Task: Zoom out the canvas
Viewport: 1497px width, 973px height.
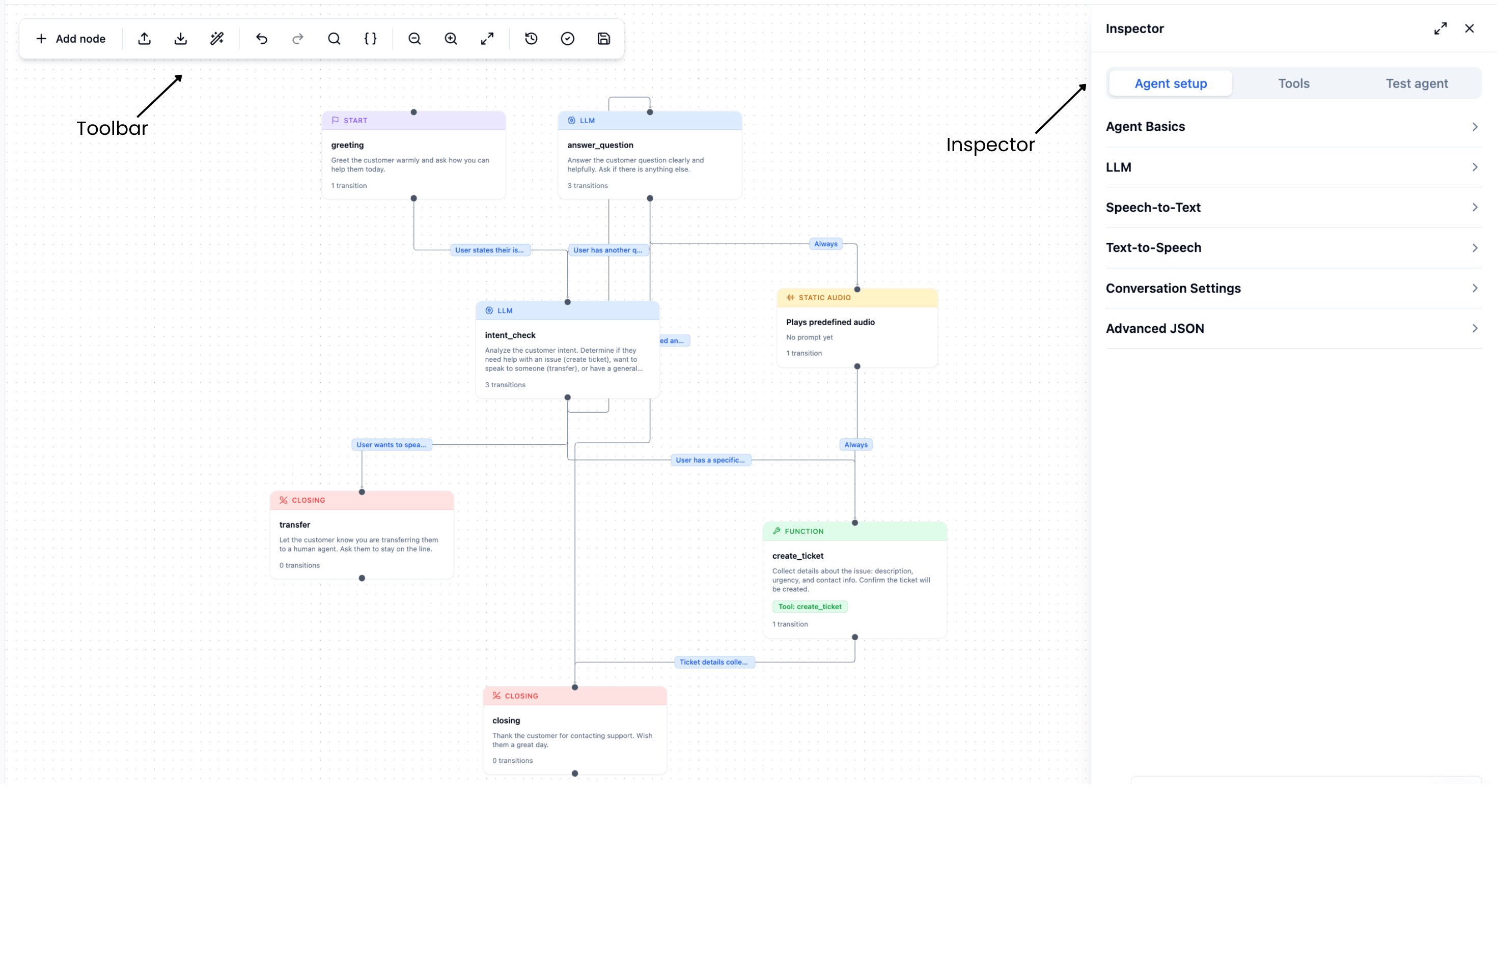Action: pyautogui.click(x=414, y=39)
